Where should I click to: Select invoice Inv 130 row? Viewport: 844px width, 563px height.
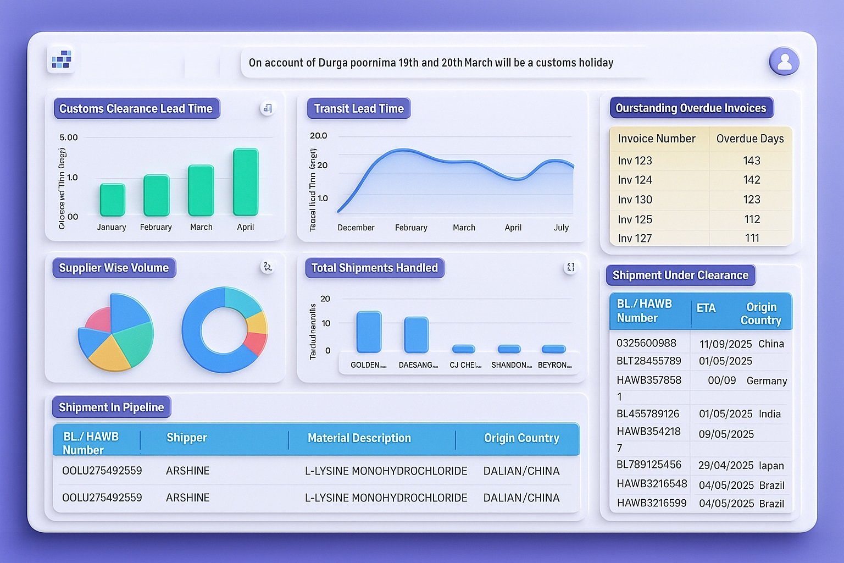(701, 200)
